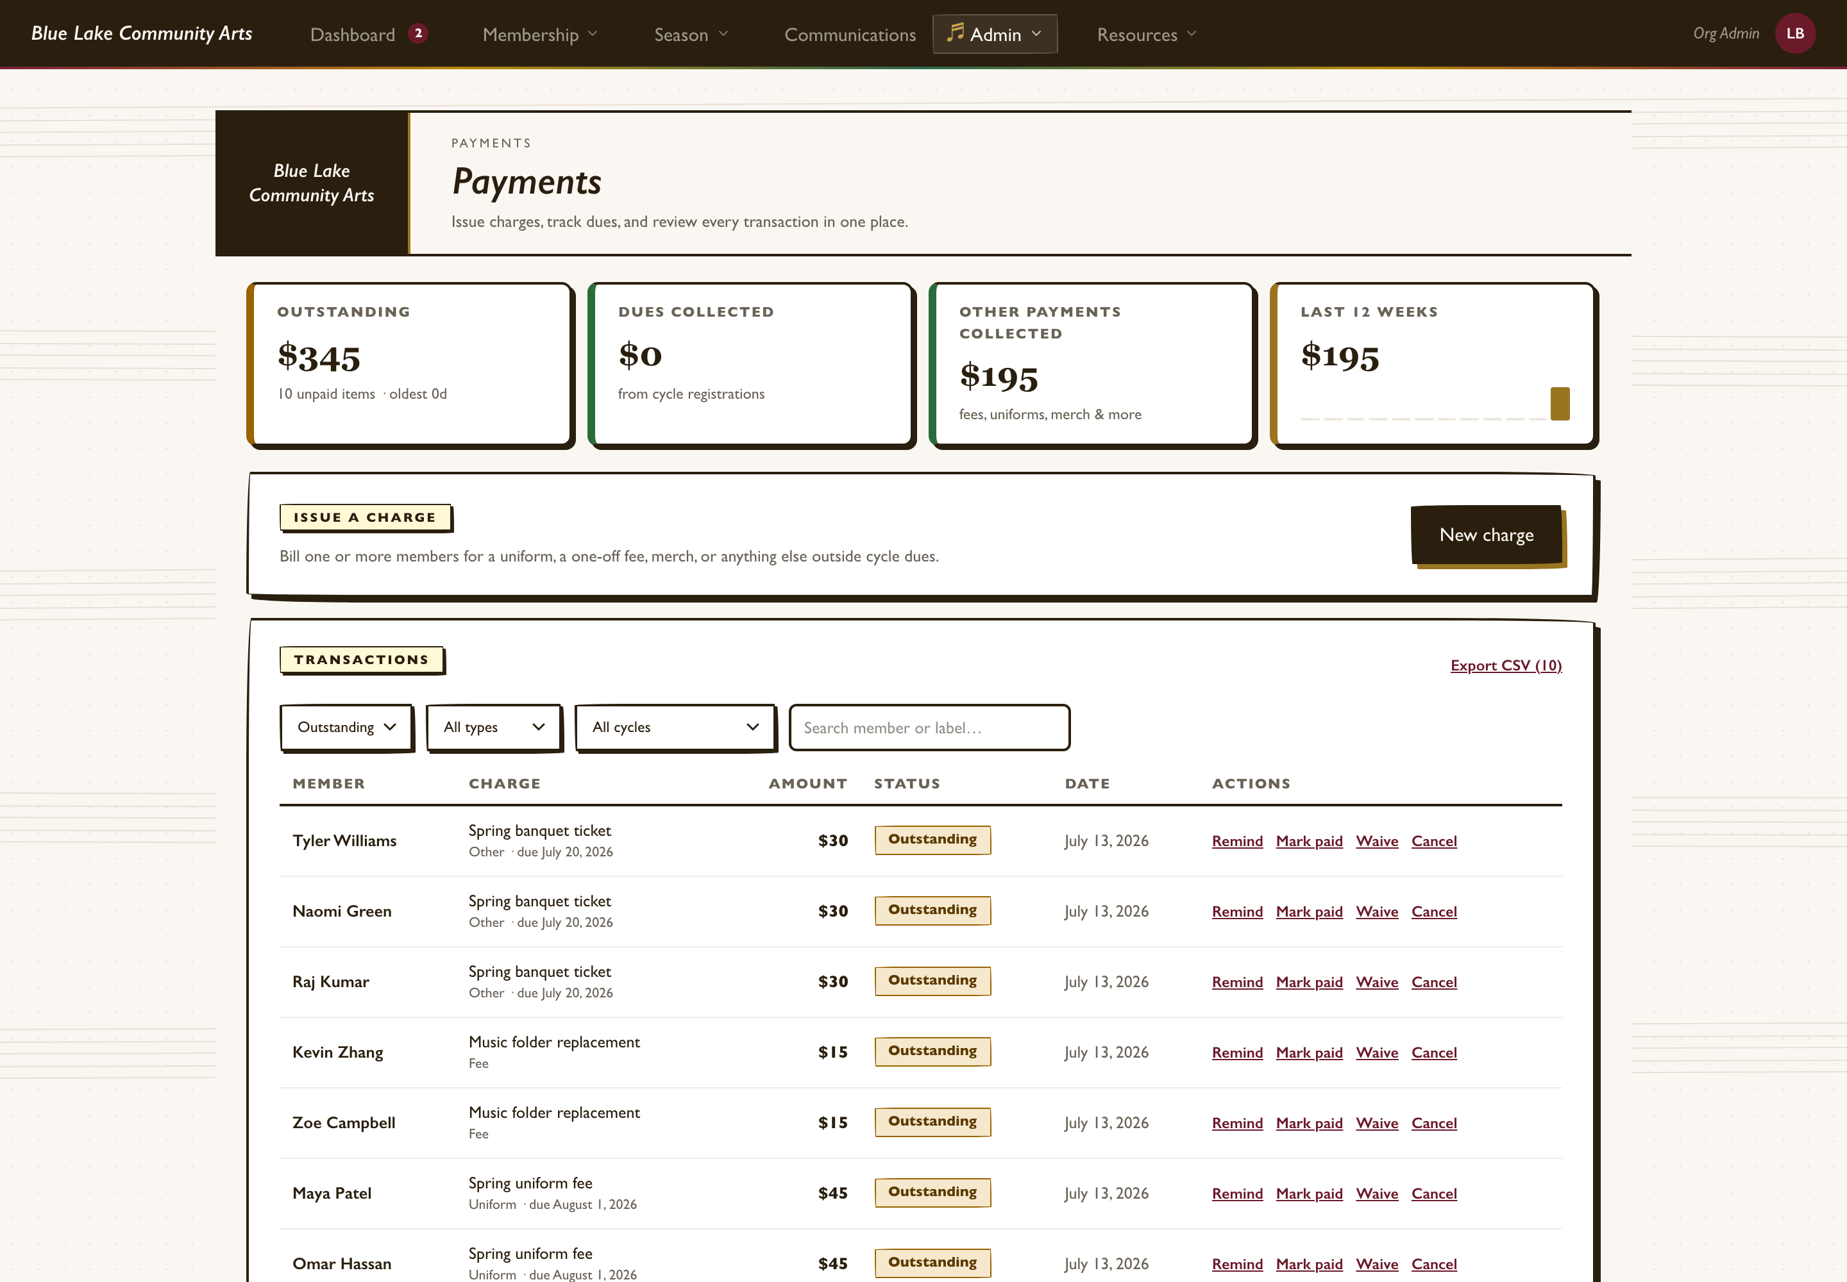Cancel Tyler Williams's charge
The width and height of the screenshot is (1847, 1282).
pos(1434,841)
